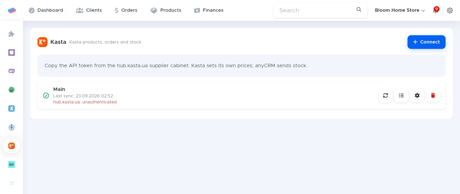Open the blue X integration icon

[x=11, y=108]
